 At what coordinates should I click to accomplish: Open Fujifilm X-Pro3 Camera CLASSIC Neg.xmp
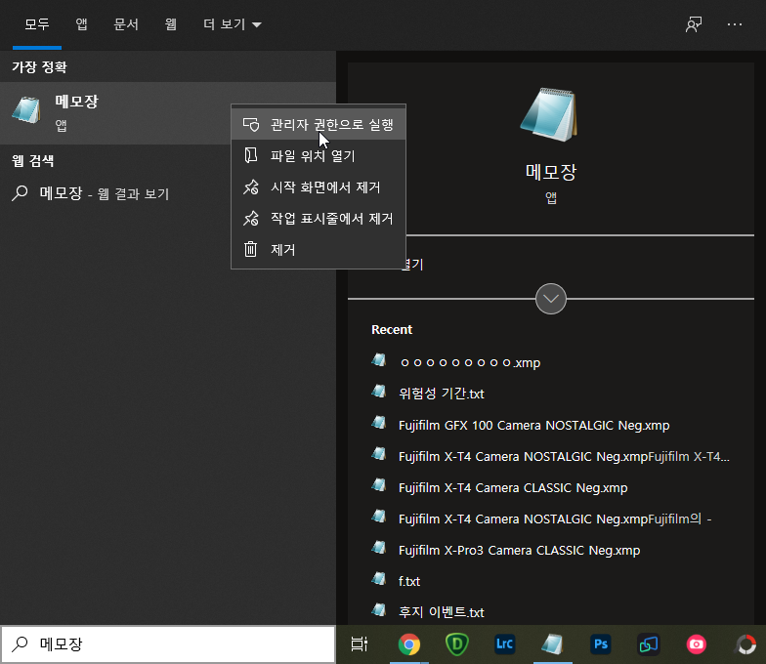[x=551, y=550]
